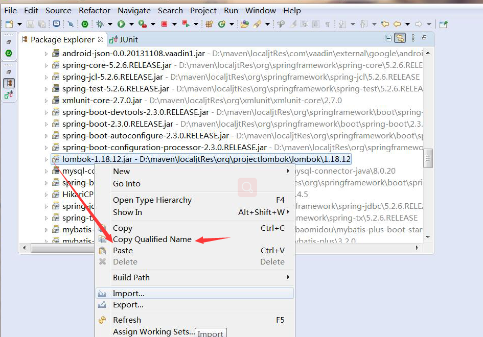The width and height of the screenshot is (483, 337).
Task: Select the android-json-0.0.20131108.vaadin1.jar row
Action: [x=233, y=54]
